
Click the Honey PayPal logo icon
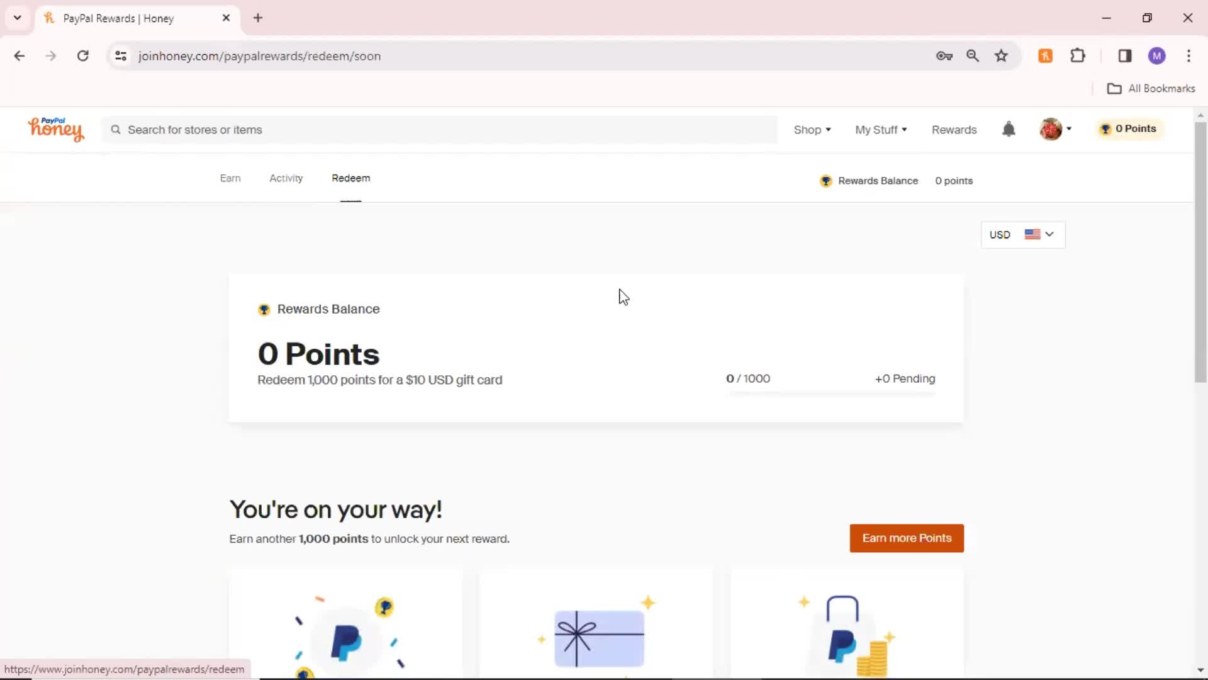coord(55,128)
